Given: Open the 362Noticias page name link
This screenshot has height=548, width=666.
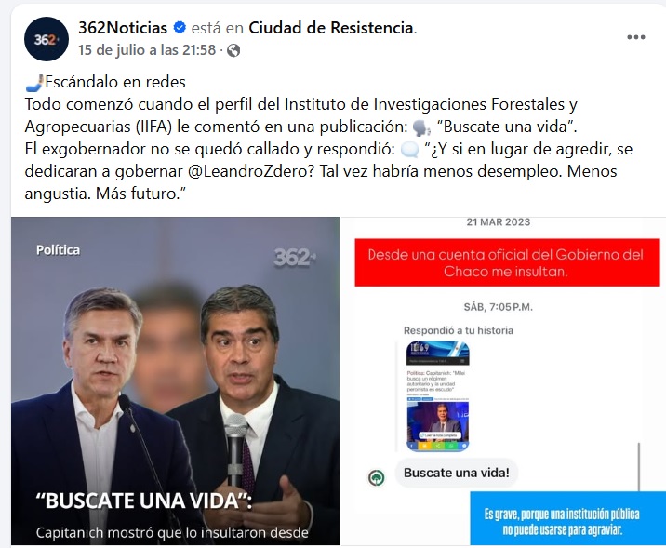Looking at the screenshot, I should (x=123, y=28).
